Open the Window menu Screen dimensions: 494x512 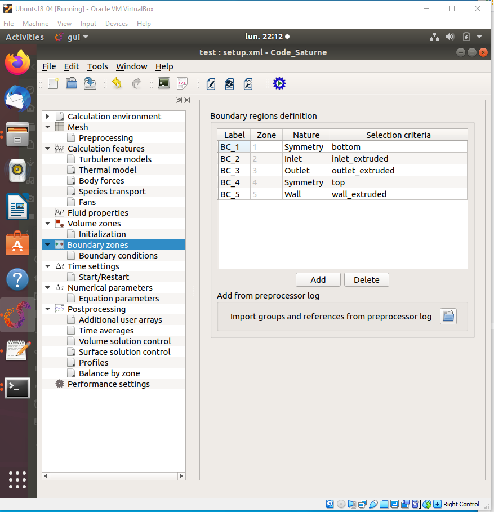(131, 66)
